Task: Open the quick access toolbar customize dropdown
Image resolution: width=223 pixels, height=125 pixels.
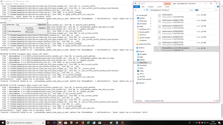Action: [144, 4]
